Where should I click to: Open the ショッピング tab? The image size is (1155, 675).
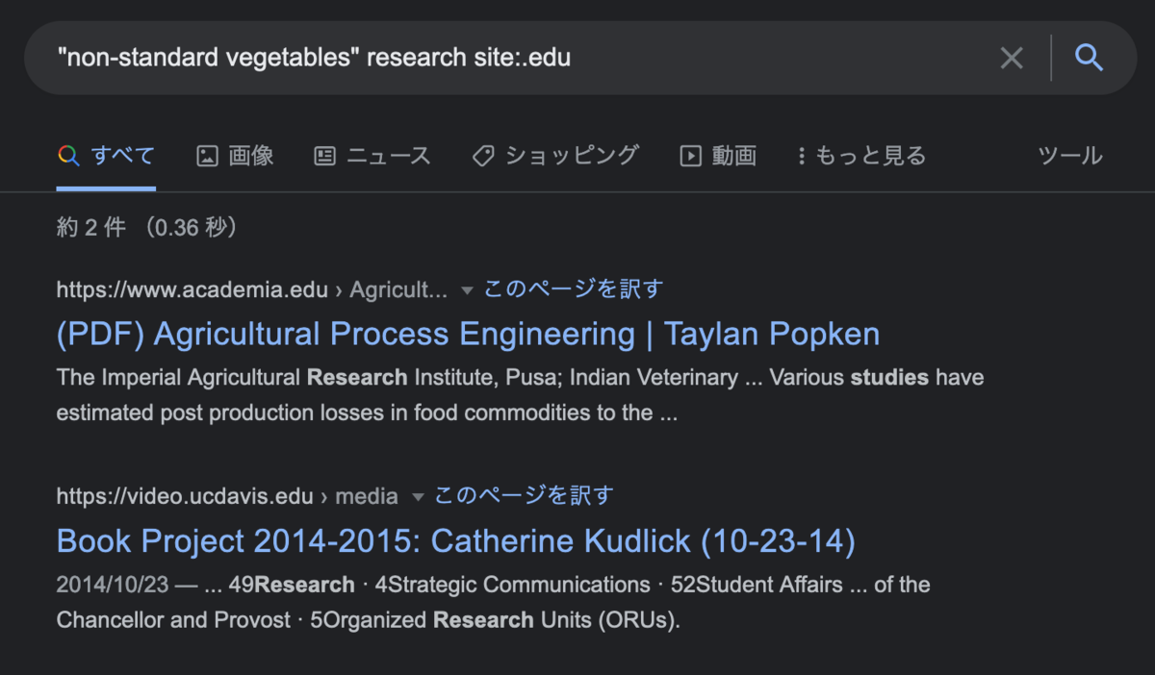[x=572, y=156]
